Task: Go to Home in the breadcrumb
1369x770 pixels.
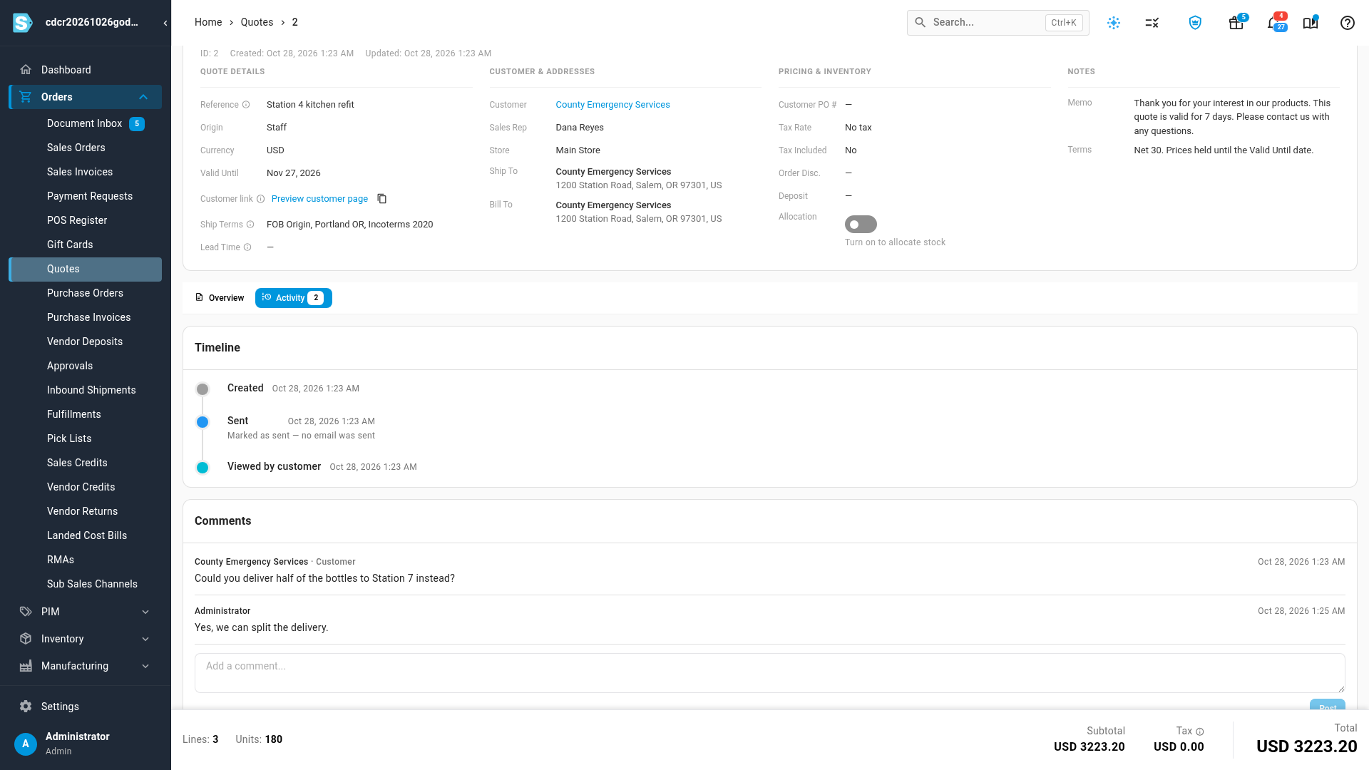Action: tap(208, 22)
